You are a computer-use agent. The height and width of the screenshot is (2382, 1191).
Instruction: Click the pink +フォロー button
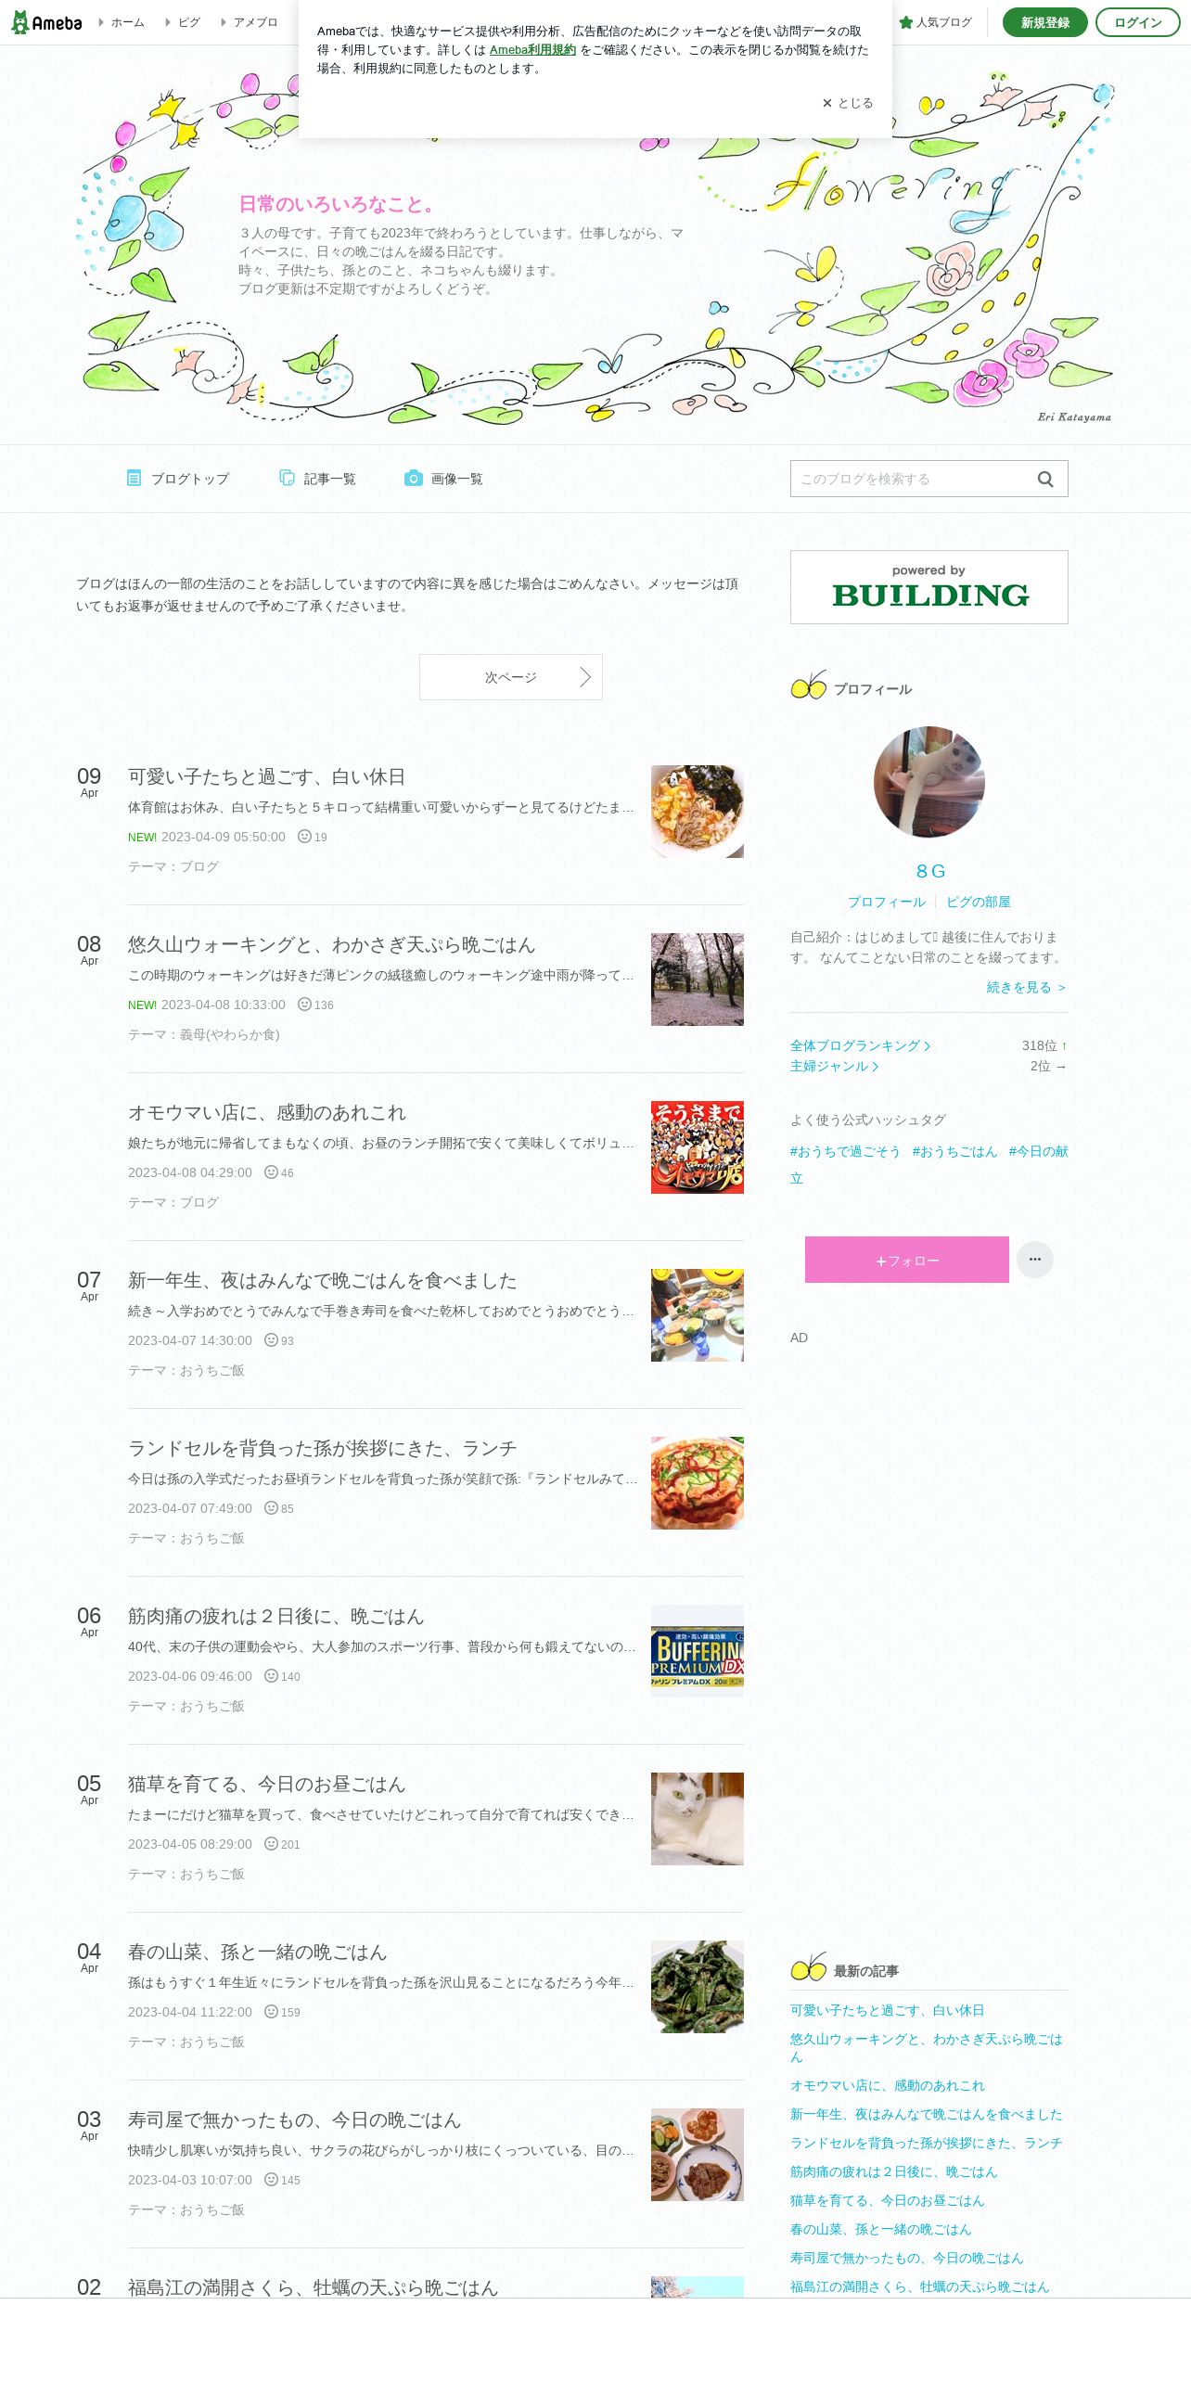[907, 1260]
